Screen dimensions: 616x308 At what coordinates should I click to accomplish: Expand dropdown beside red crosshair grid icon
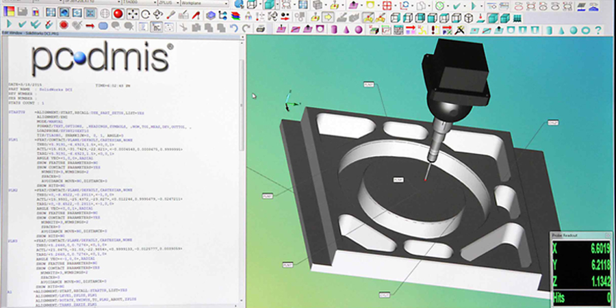pos(395,6)
